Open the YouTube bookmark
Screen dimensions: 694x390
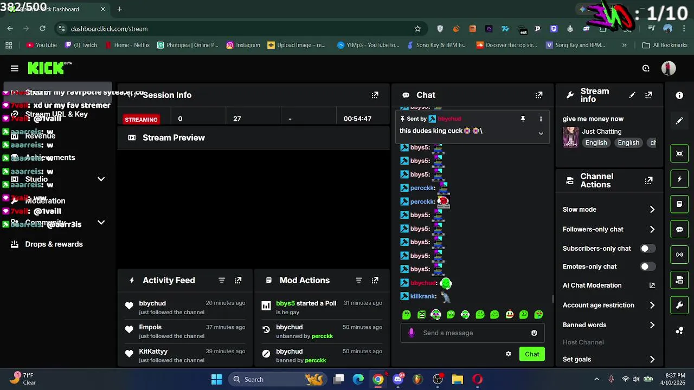(42, 45)
